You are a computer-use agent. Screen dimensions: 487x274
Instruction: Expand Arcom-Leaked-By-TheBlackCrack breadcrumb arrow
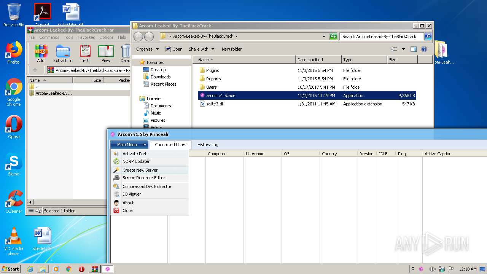[x=236, y=37]
